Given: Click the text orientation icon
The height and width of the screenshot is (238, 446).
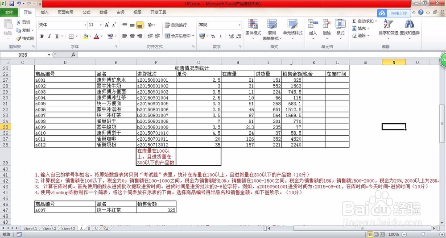Looking at the screenshot, I should 151,25.
